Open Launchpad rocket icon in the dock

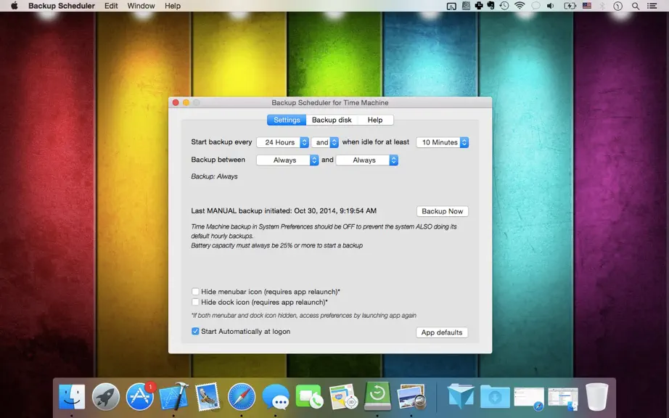point(106,397)
